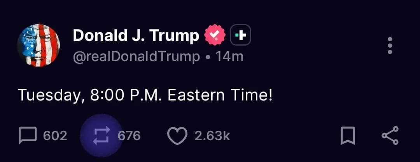Click the repost arrows icon
The image size is (420, 162).
101,136
